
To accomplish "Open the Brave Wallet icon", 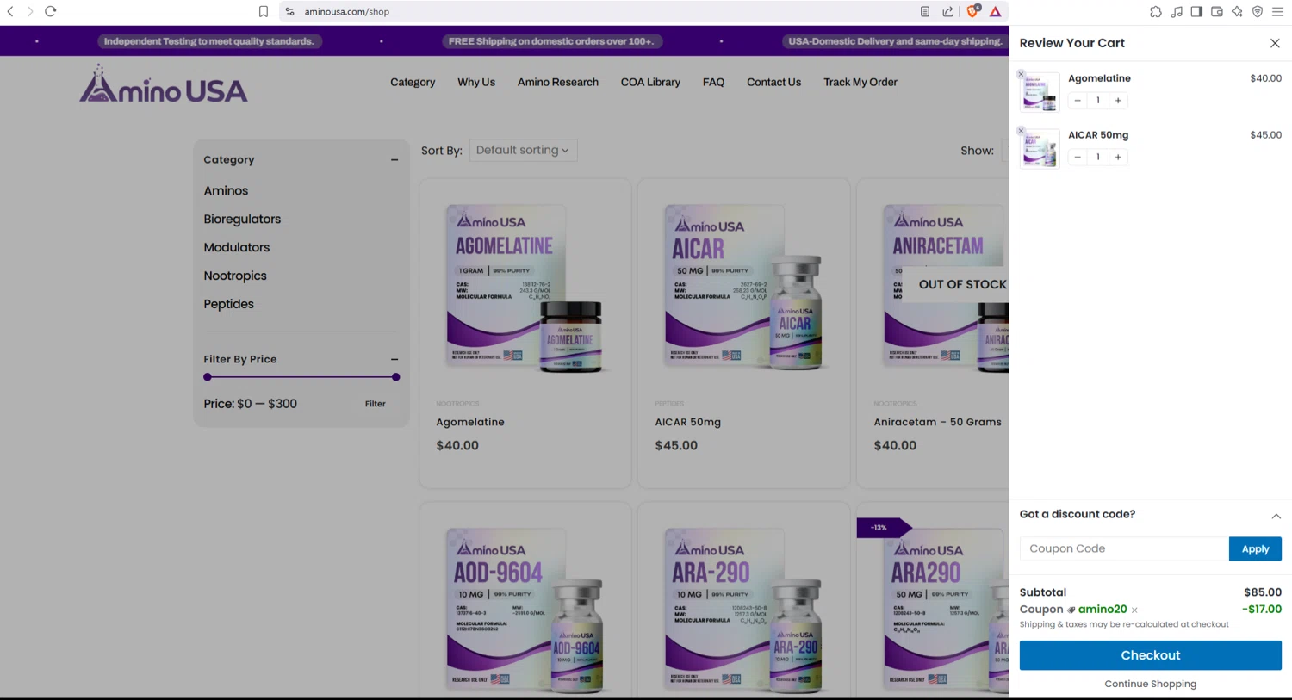I will click(1217, 11).
